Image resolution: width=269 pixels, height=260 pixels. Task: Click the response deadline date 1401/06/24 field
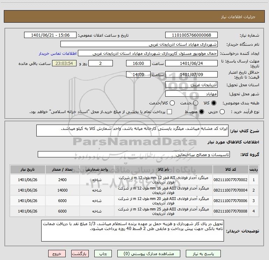(x=191, y=63)
